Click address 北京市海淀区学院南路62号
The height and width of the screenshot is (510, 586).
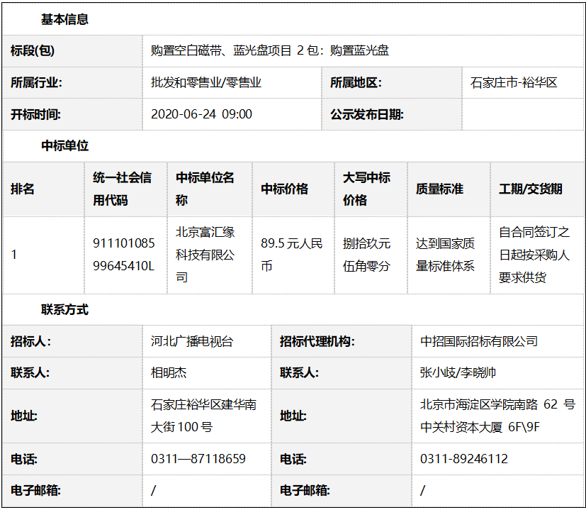[497, 416]
